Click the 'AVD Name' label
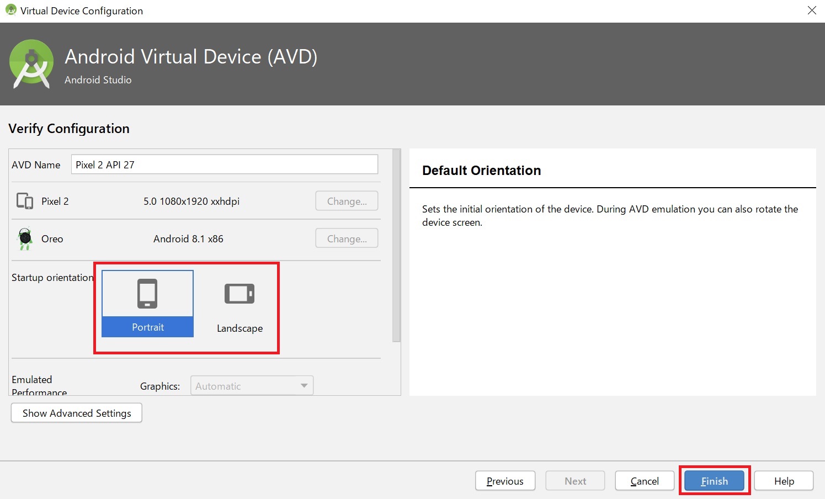The height and width of the screenshot is (499, 825). click(x=36, y=165)
